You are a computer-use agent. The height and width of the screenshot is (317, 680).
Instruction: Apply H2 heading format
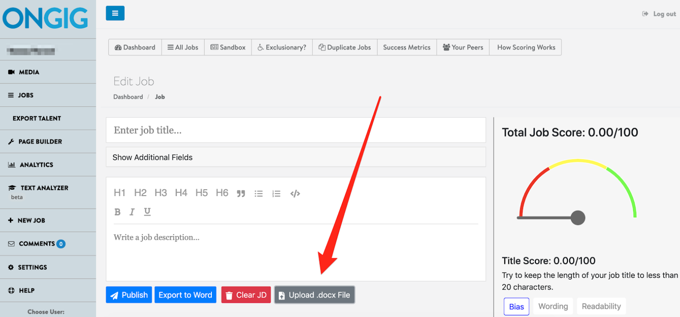pos(140,193)
